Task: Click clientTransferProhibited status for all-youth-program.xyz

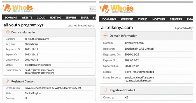Action: (38, 65)
